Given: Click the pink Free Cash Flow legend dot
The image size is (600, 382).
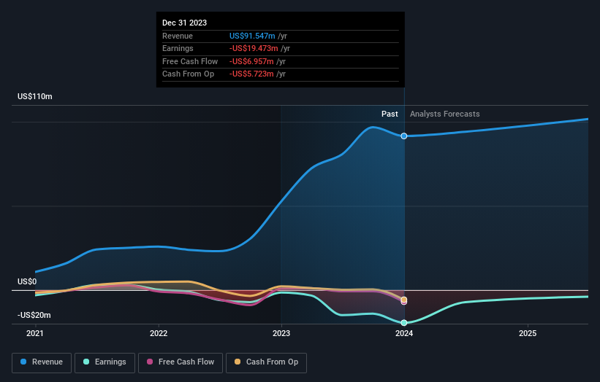Looking at the screenshot, I should click(150, 362).
